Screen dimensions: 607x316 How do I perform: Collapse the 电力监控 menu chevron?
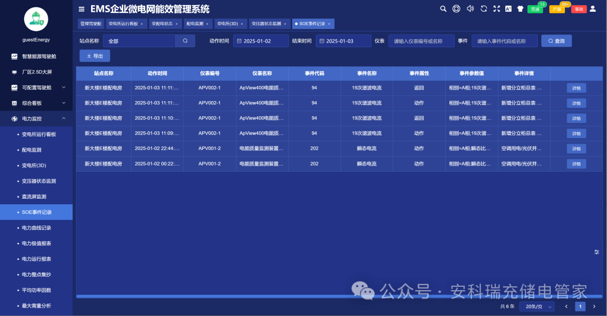click(x=64, y=118)
